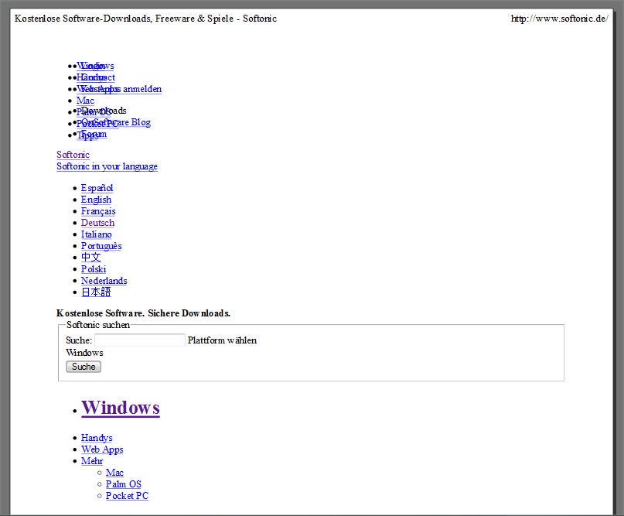Open the Nederlands language link

pos(104,281)
